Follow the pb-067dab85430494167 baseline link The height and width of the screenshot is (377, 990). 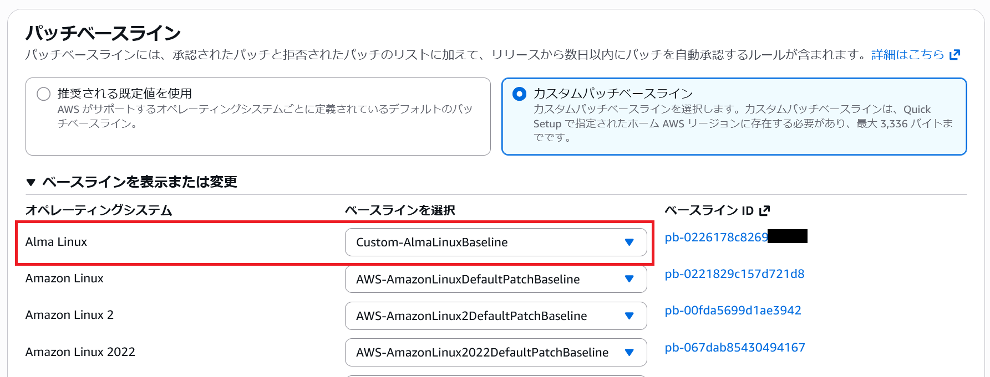[734, 348]
